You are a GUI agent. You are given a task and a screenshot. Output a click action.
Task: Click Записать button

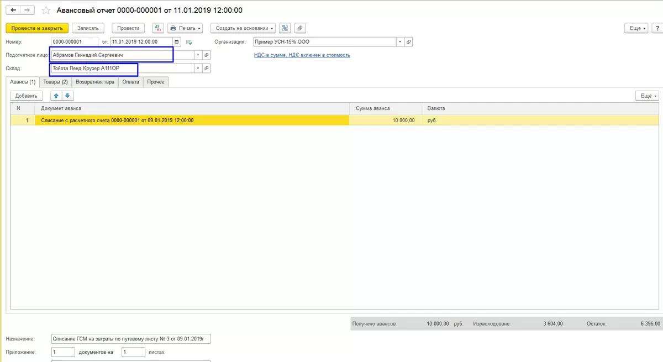[88, 28]
